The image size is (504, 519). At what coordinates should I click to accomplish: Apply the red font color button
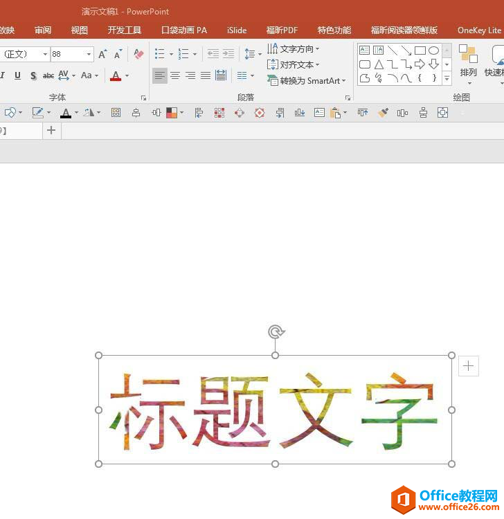pos(116,76)
